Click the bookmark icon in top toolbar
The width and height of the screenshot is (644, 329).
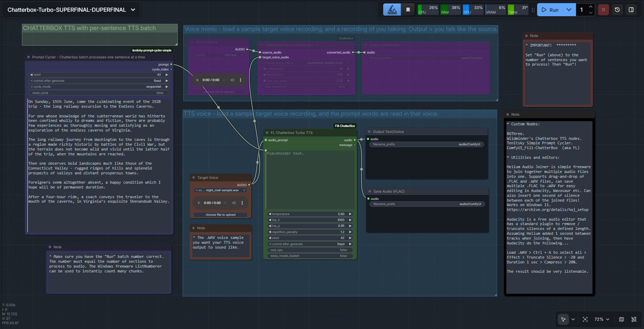click(x=408, y=10)
